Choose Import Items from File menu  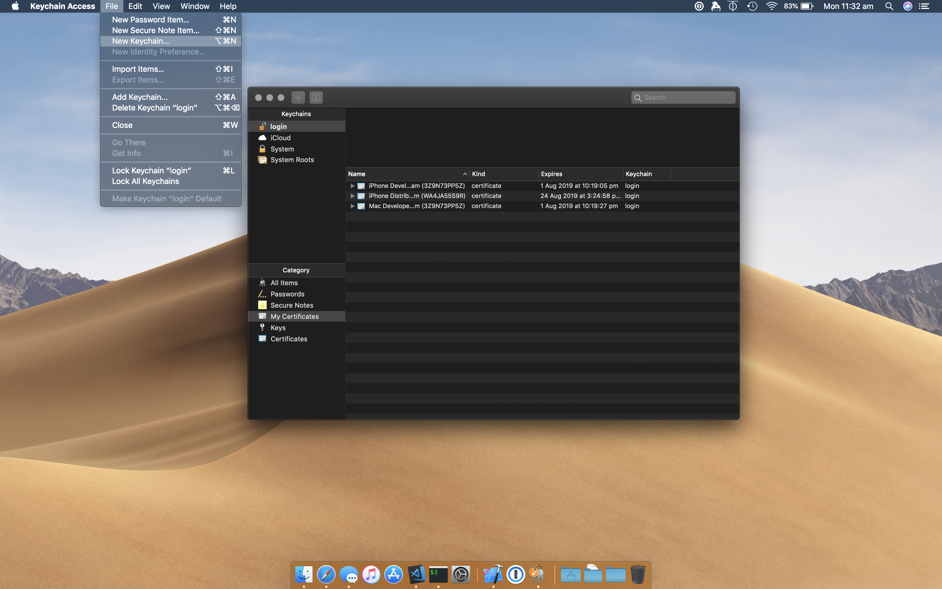coord(170,69)
